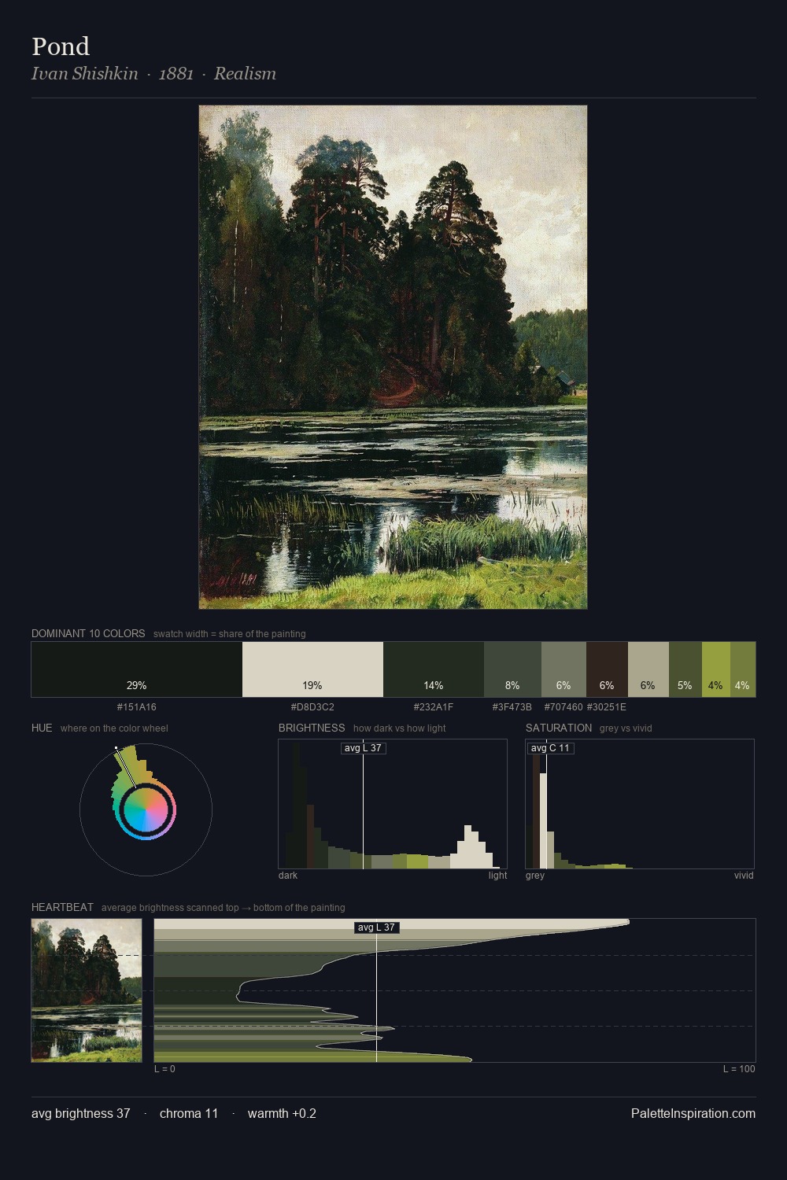Click the title "Pond"
Screen dimensions: 787x1180
point(61,46)
